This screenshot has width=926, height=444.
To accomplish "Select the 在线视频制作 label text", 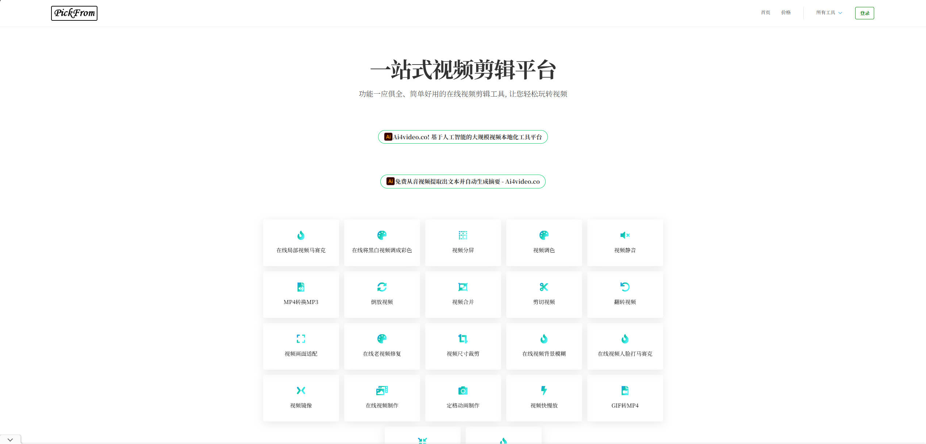I will (x=382, y=406).
